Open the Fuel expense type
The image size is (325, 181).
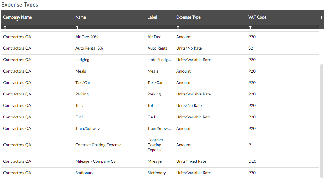(x=79, y=117)
